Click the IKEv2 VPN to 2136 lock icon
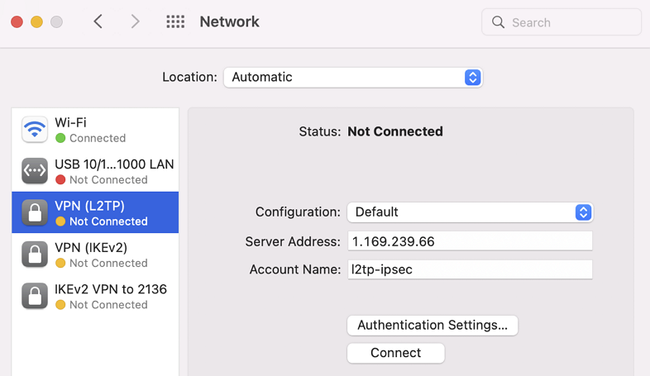This screenshot has height=376, width=650. (35, 296)
